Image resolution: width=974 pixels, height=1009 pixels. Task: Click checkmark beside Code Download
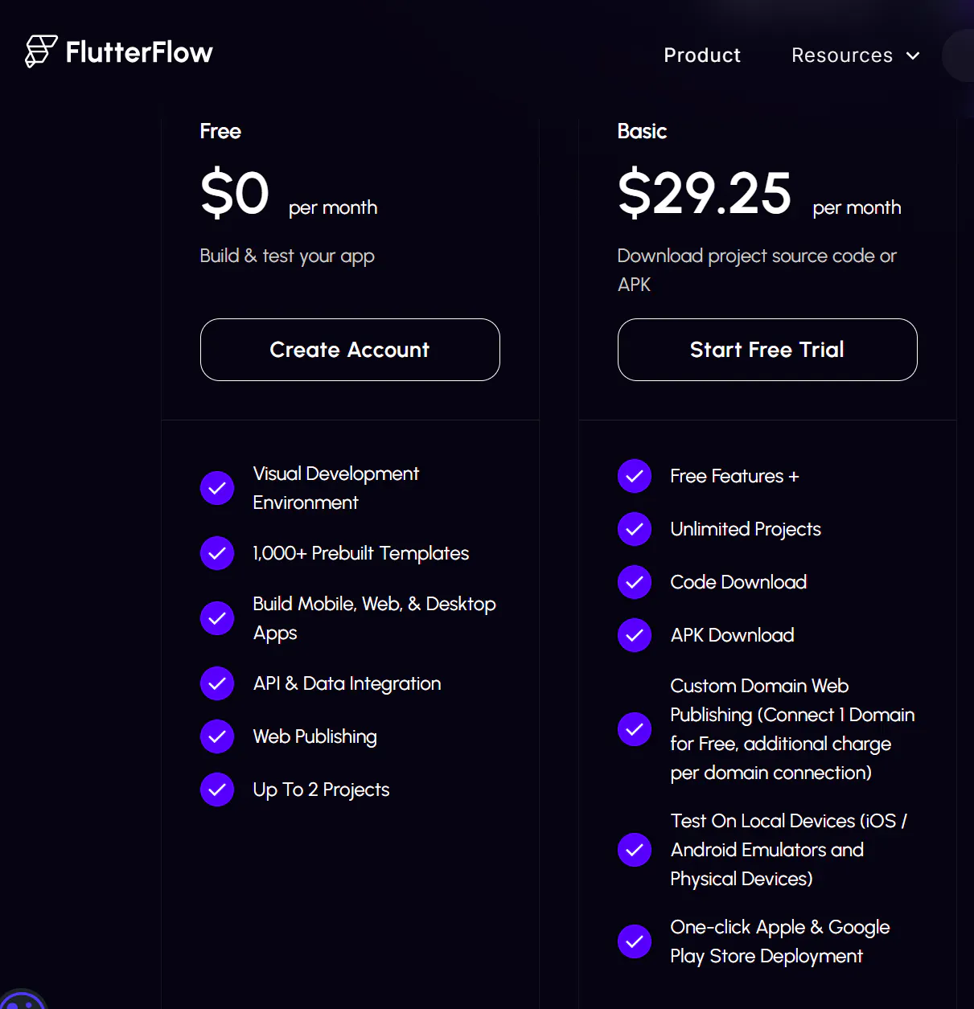tap(635, 582)
